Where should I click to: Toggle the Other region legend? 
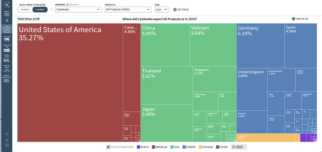[221, 147]
